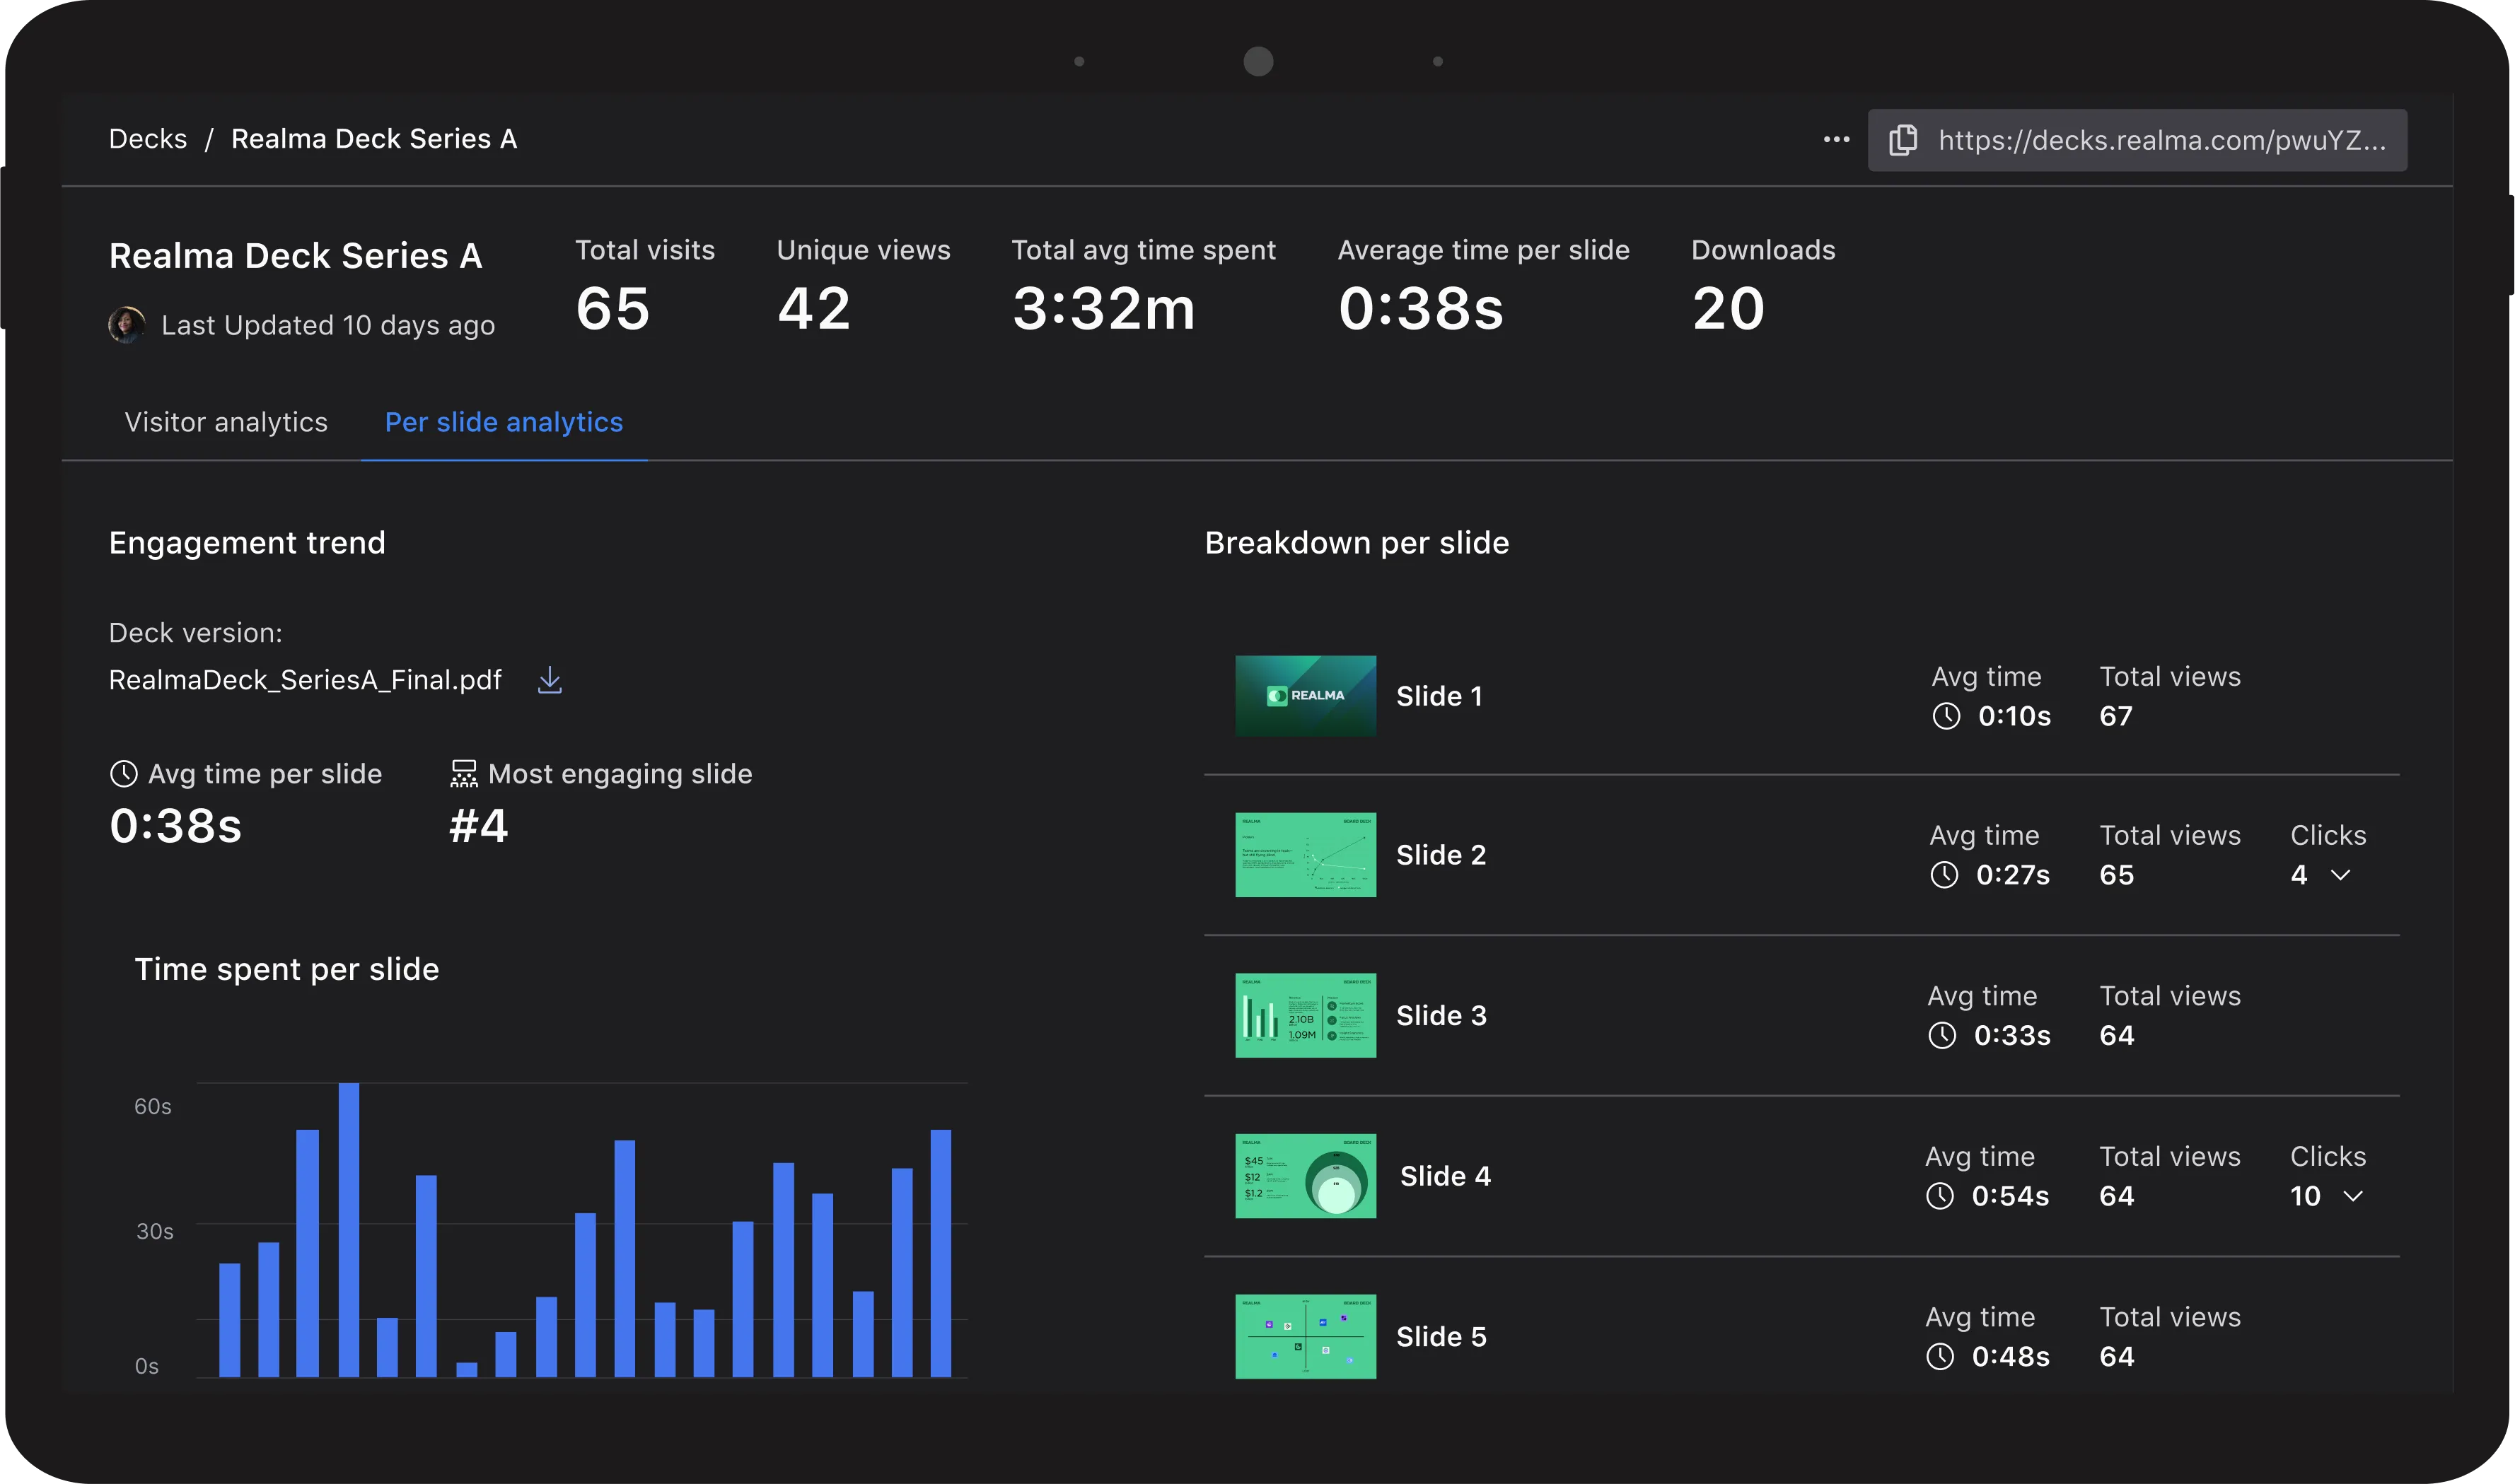Select the Per slide analytics tab
The image size is (2515, 1484).
[503, 422]
